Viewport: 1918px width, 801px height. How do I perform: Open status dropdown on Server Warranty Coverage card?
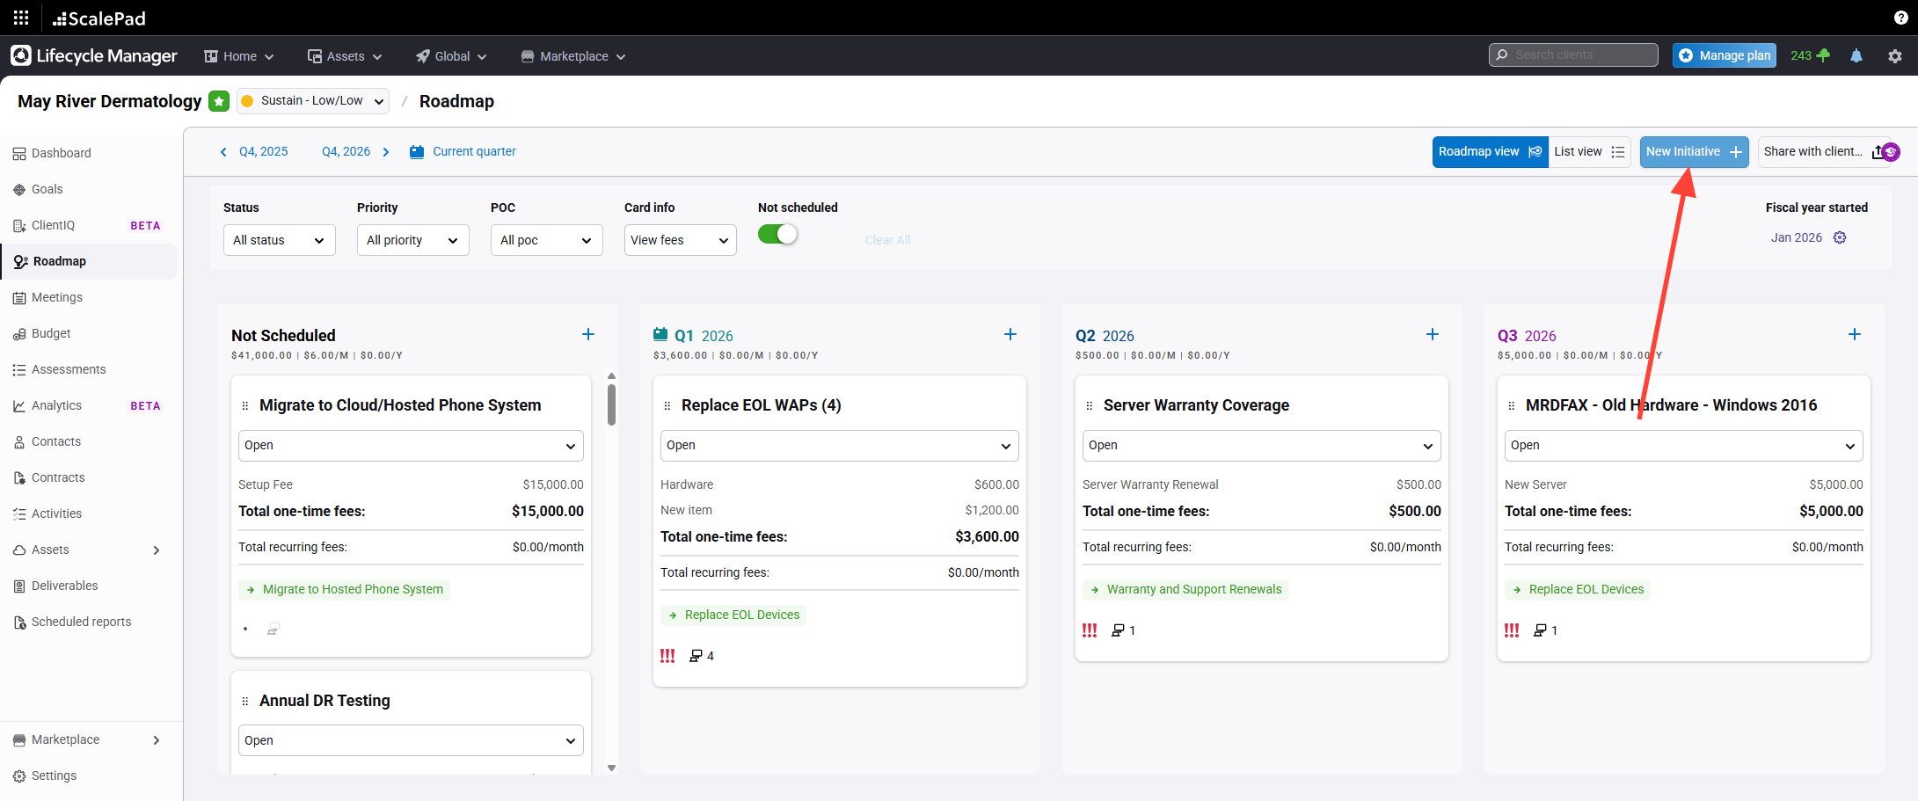click(1260, 446)
